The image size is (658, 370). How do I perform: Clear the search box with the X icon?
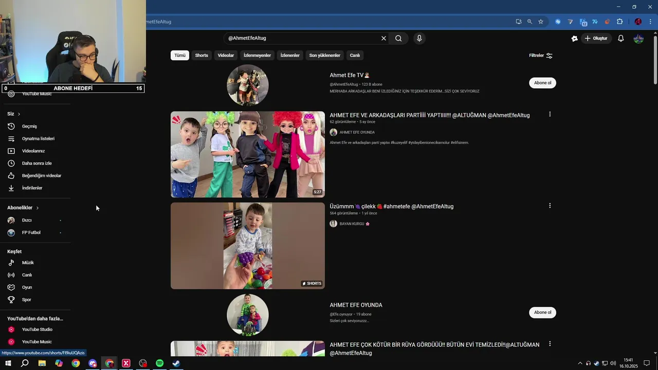[383, 38]
